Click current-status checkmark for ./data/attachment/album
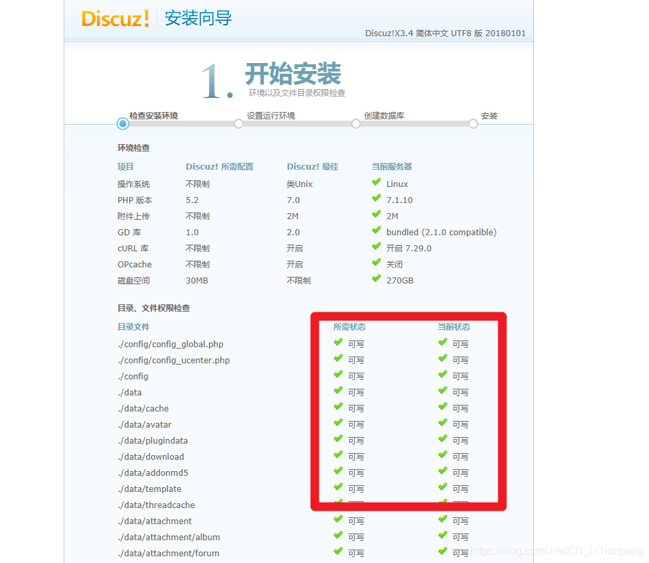The height and width of the screenshot is (563, 649). [x=443, y=536]
